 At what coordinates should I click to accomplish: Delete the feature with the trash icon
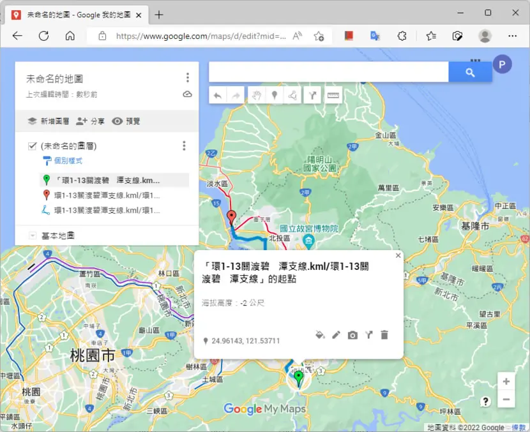pos(384,335)
